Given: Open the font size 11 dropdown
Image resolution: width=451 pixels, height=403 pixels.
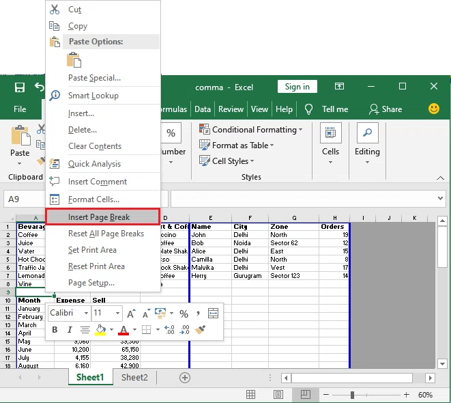Looking at the screenshot, I should (117, 314).
